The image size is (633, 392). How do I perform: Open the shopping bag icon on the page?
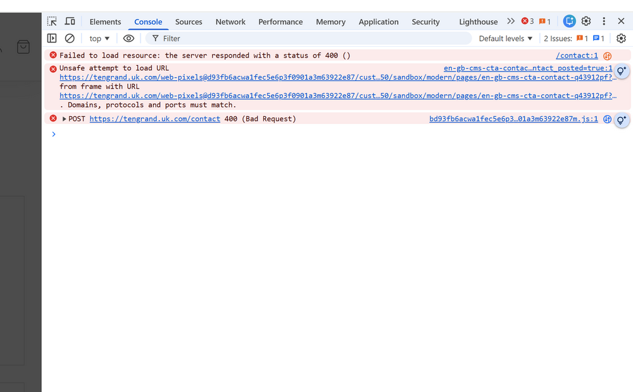point(23,47)
